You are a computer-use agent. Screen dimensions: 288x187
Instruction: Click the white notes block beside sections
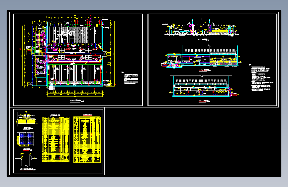[261, 78]
